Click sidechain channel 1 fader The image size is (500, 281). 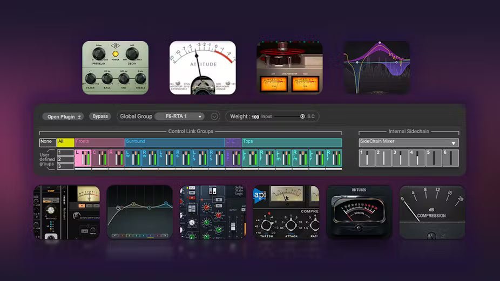pyautogui.click(x=367, y=158)
